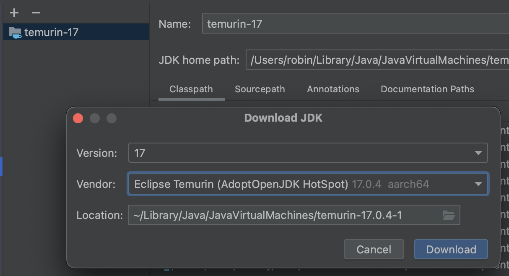The height and width of the screenshot is (276, 509).
Task: Add a new SDK with plus icon
Action: [x=14, y=13]
